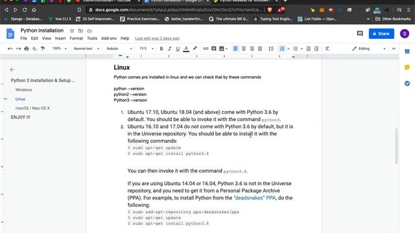Clear text formatting
The width and height of the screenshot is (415, 233).
click(x=327, y=49)
